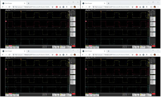The image size is (161, 97).
Task: Open a new tab in the upper-right window
Action: click(x=108, y=3)
